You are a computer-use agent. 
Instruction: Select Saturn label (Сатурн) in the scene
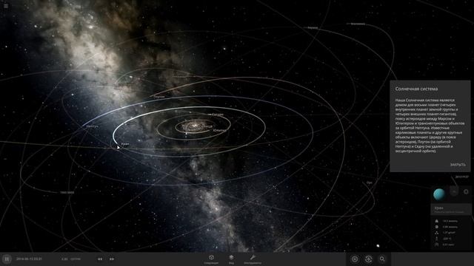218,115
